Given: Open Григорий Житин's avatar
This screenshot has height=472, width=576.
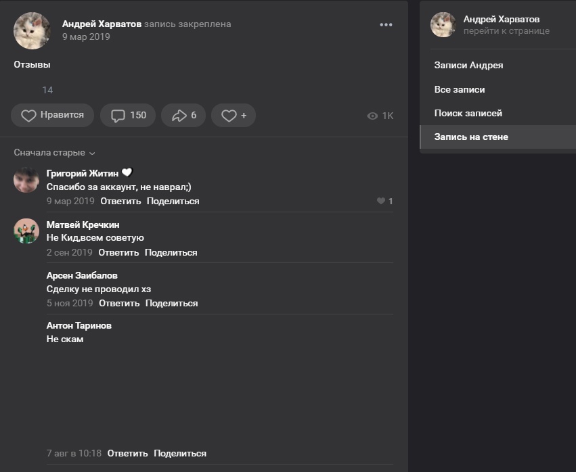Looking at the screenshot, I should [26, 180].
